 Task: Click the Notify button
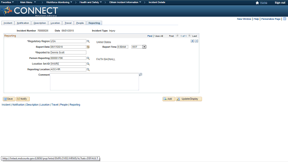(x=22, y=99)
